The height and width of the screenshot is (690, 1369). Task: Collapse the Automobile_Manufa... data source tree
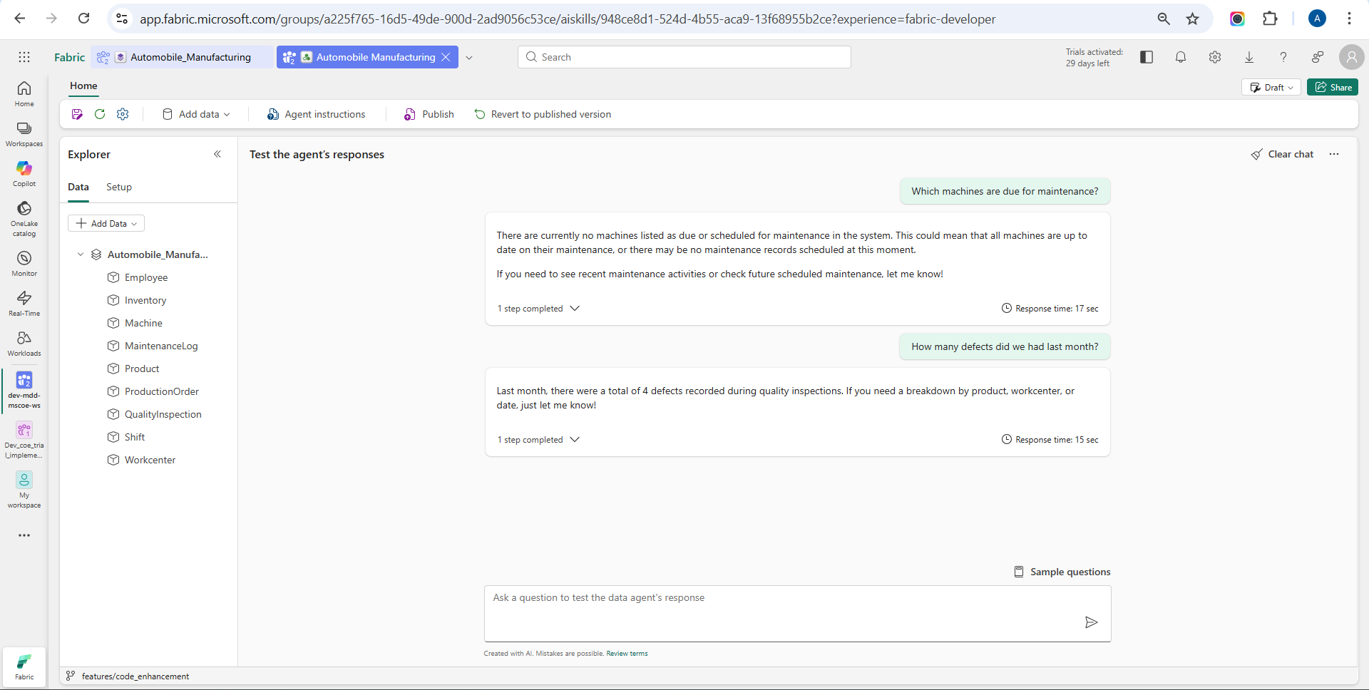[x=81, y=254]
